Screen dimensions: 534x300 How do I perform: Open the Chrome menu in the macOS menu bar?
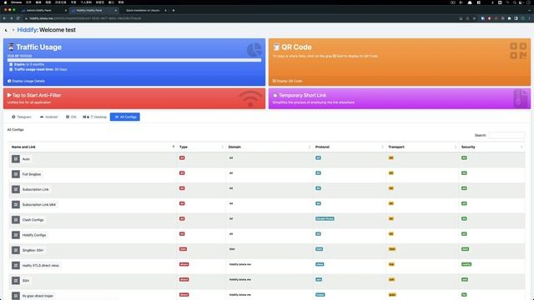coord(16,2)
